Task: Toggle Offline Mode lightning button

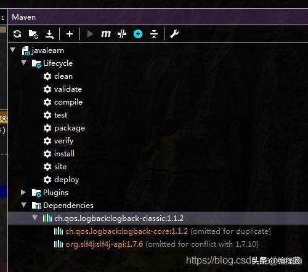Action: coord(138,34)
